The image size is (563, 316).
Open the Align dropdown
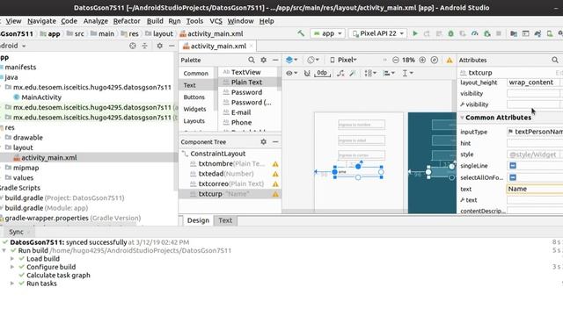388,73
